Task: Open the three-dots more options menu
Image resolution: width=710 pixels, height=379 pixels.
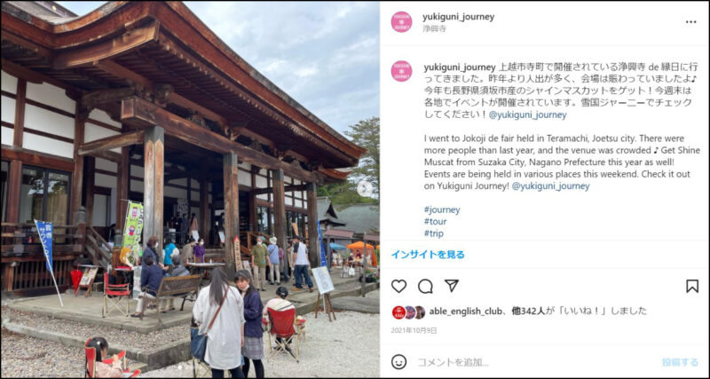Action: 690,21
